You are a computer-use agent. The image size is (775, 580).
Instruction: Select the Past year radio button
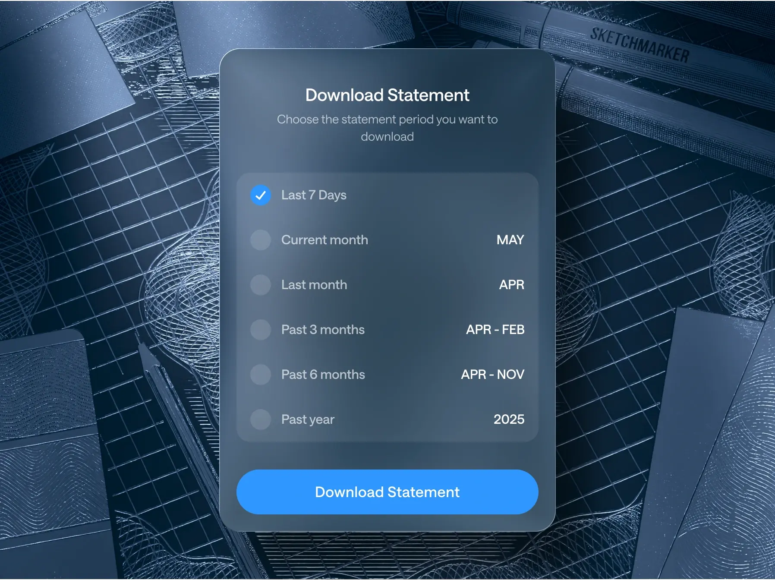261,419
